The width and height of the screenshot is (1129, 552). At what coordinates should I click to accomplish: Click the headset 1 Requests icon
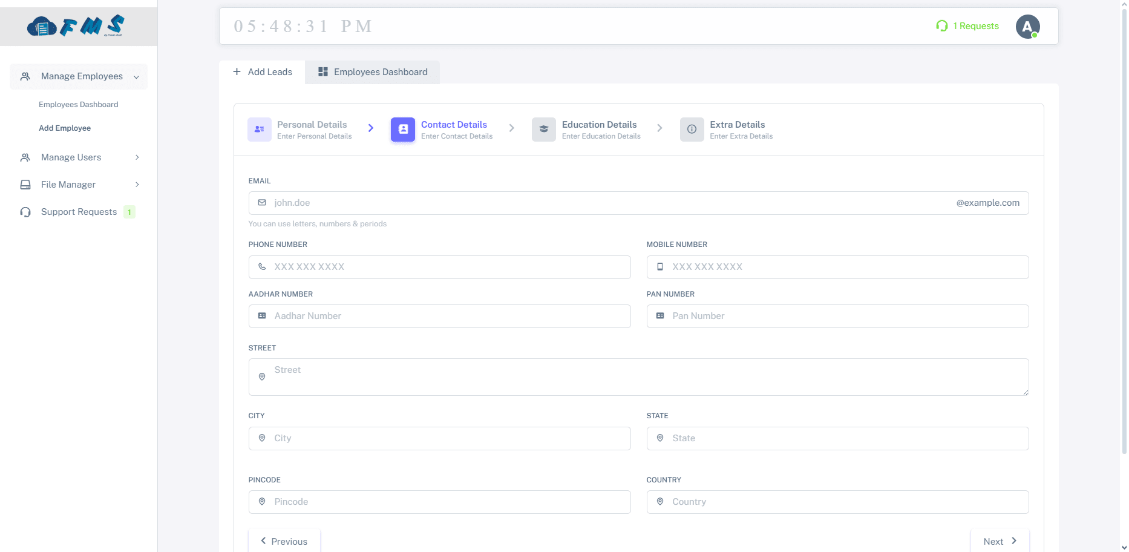coord(941,26)
